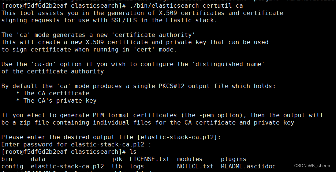Click line starting 'be a zip file containing'

pyautogui.click(x=148, y=123)
